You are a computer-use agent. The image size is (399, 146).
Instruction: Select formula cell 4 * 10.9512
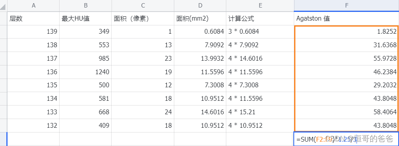[x=260, y=125]
